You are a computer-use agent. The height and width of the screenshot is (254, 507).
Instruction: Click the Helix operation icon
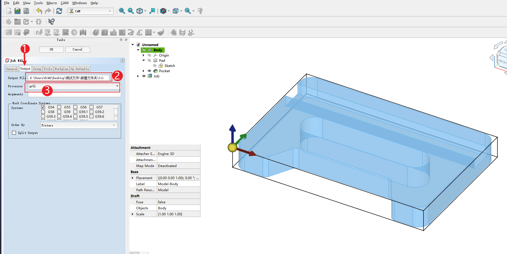(x=131, y=33)
